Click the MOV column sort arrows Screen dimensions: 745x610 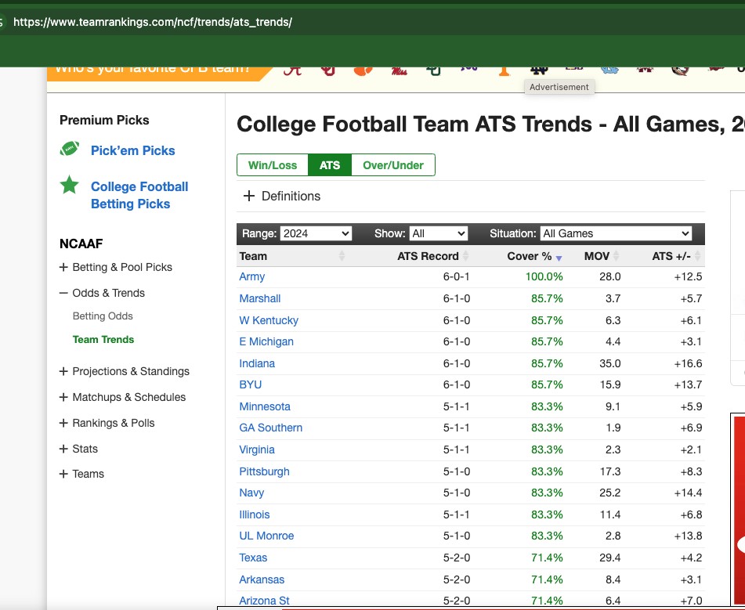616,256
